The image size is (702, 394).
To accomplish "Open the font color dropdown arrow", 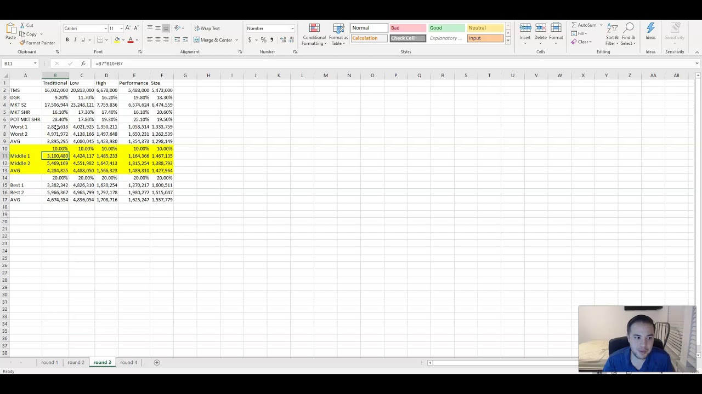I will [x=136, y=40].
